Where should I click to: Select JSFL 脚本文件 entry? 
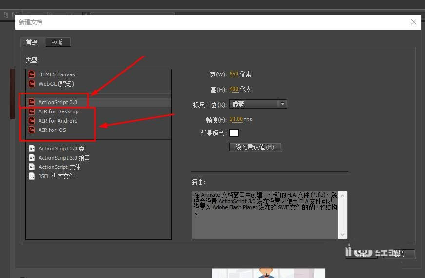98,176
